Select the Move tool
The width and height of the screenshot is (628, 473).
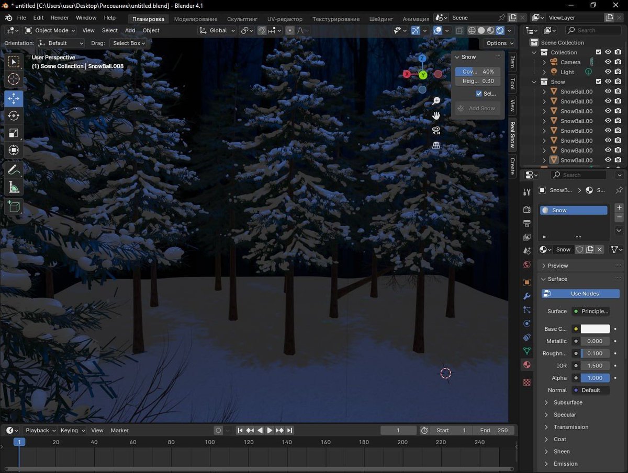14,98
